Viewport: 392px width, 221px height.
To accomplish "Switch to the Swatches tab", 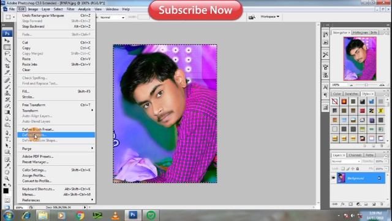I will point(351,94).
